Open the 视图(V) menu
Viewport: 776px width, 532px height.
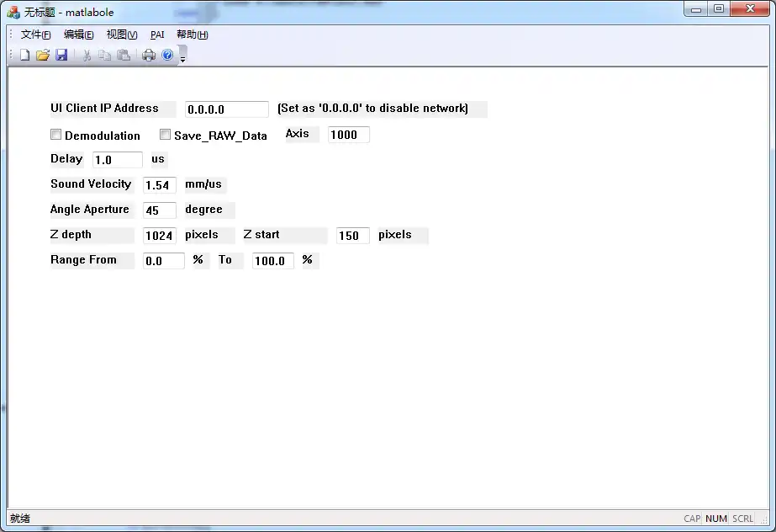tap(122, 35)
